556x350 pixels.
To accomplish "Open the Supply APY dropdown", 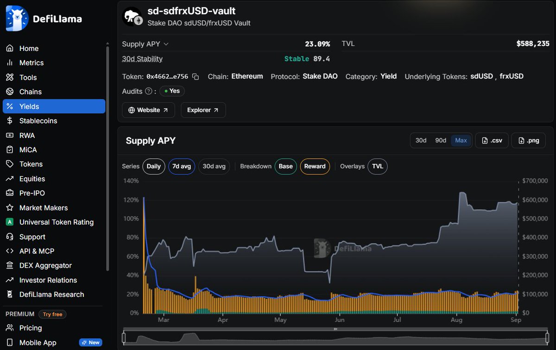I will [x=145, y=44].
